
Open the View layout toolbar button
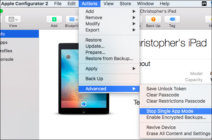pos(13,19)
